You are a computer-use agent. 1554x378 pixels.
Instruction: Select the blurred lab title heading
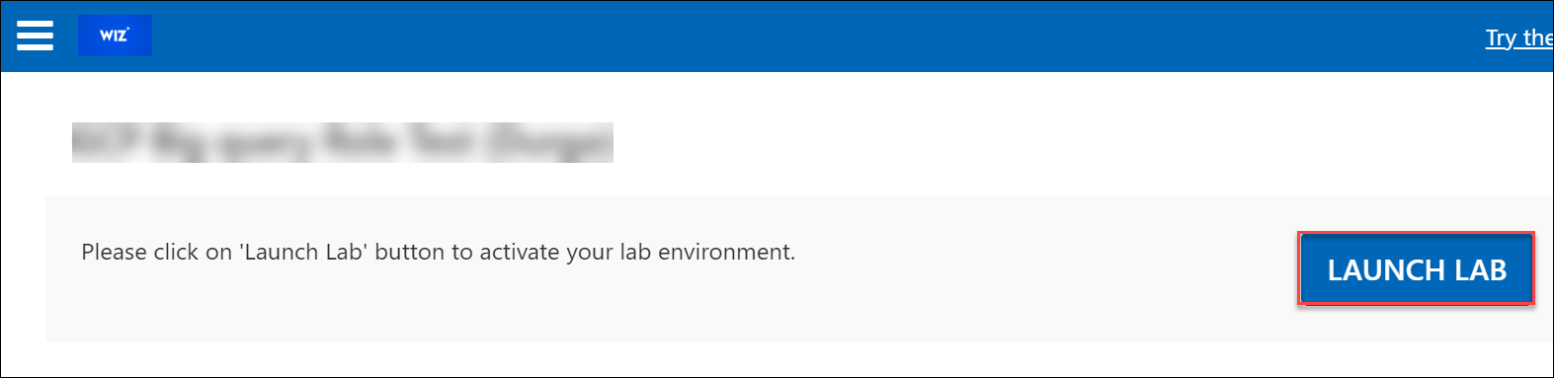coord(343,142)
